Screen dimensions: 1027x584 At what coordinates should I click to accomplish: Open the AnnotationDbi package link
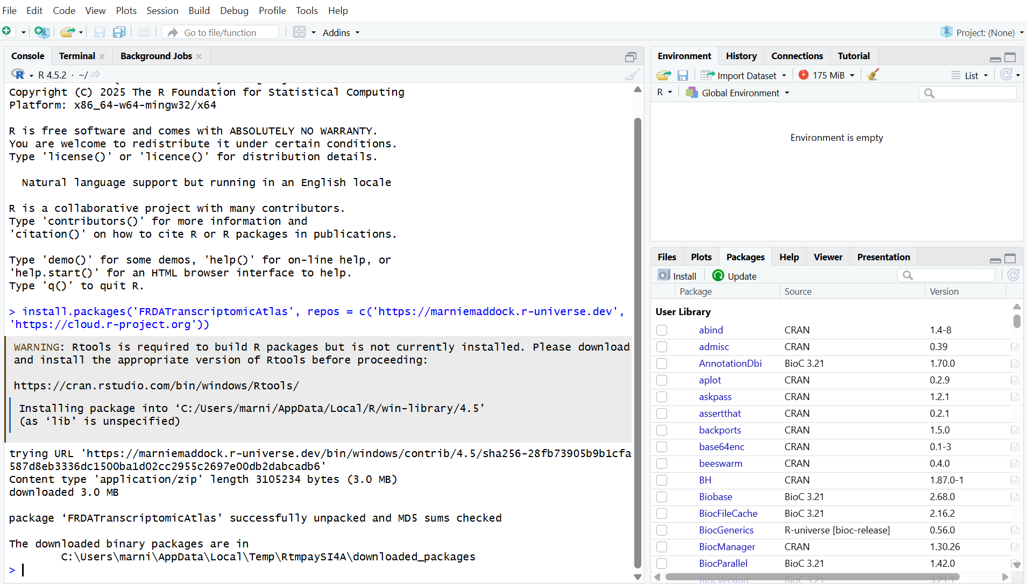tap(730, 364)
